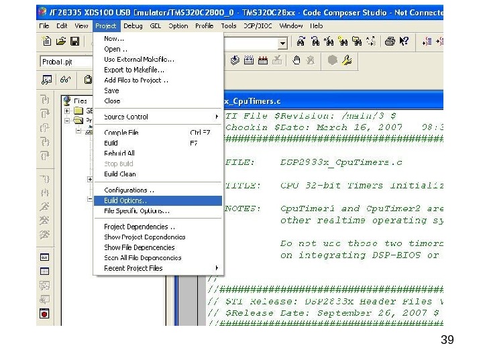The width and height of the screenshot is (483, 362).
Task: Click the Print icon in toolbar
Action: [390, 42]
